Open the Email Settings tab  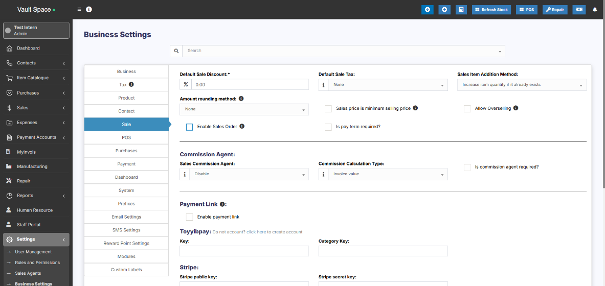[126, 217]
